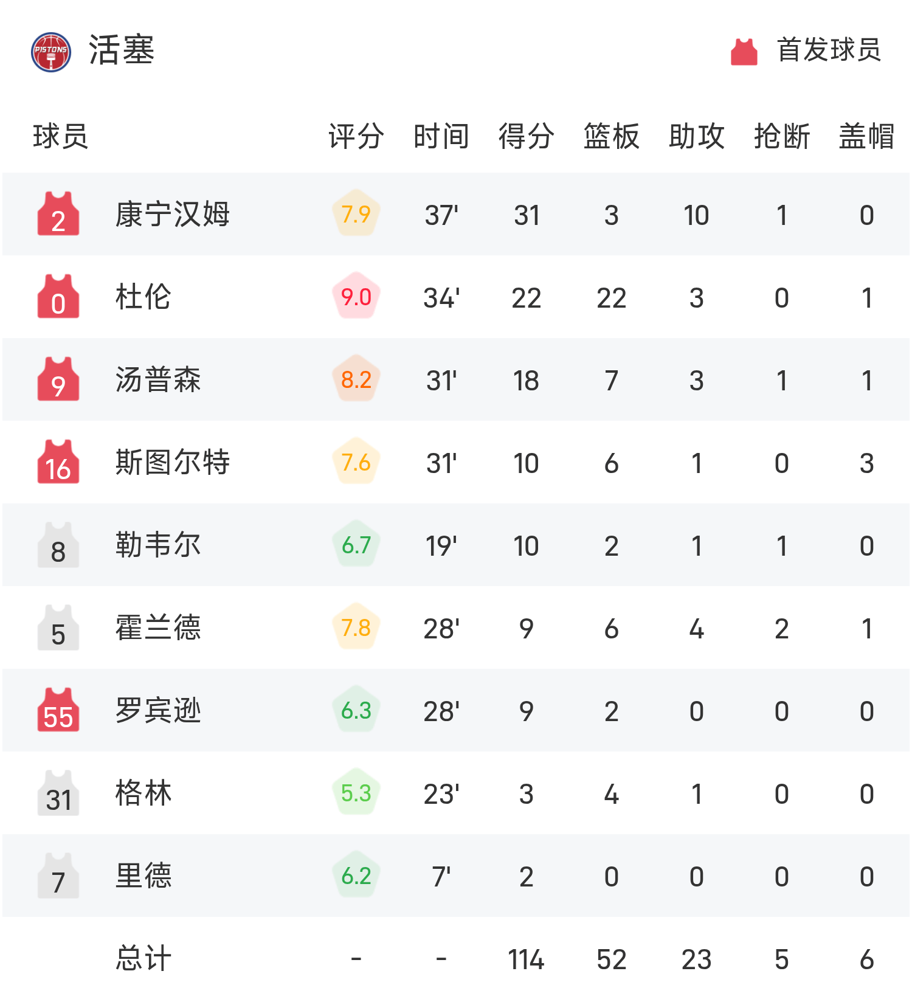Click the 活塞 team name
Viewport: 912px width, 1002px height.
click(122, 50)
